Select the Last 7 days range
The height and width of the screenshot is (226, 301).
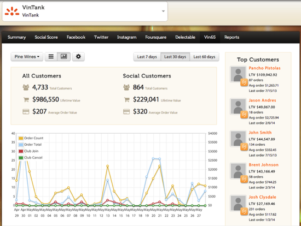click(147, 57)
